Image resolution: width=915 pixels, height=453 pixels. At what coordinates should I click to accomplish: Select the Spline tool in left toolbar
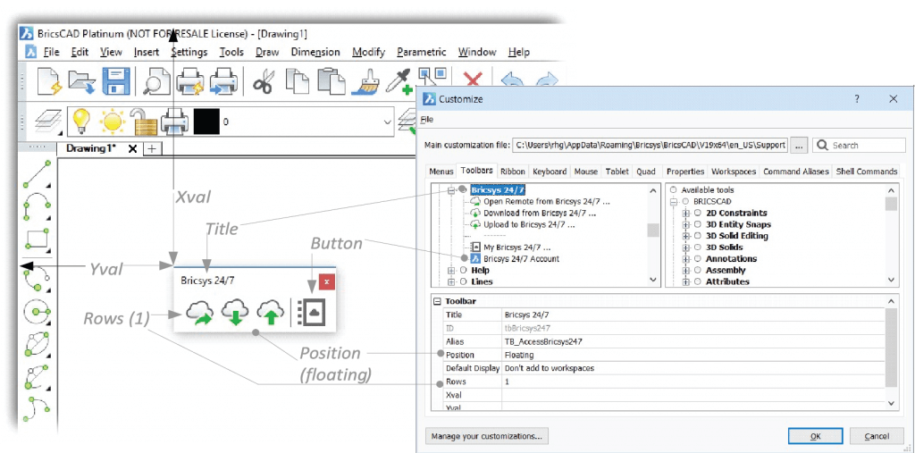pyautogui.click(x=37, y=409)
